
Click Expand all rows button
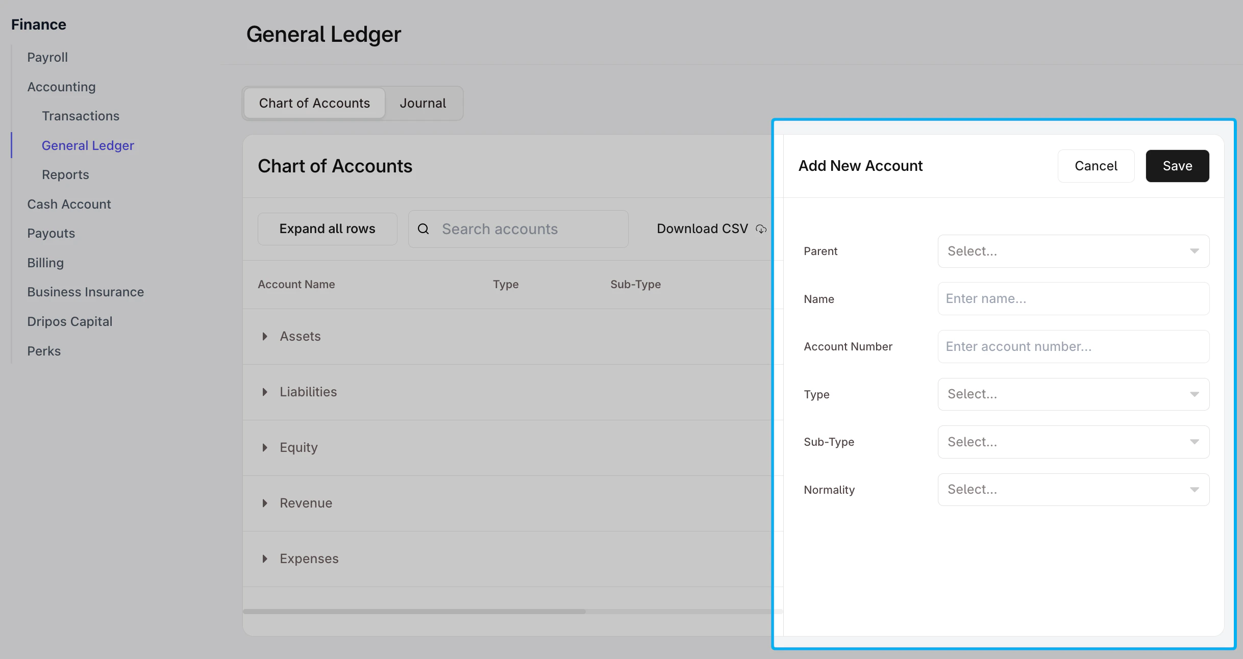(328, 229)
